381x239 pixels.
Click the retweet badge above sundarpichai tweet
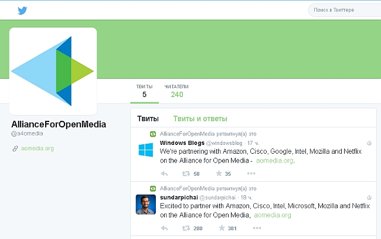152,188
